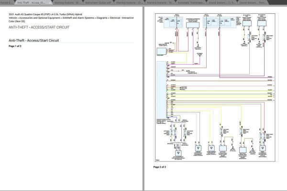
Task: Click the Anti-Theft - Access/Start Circuit subheading
Action: [x=34, y=40]
